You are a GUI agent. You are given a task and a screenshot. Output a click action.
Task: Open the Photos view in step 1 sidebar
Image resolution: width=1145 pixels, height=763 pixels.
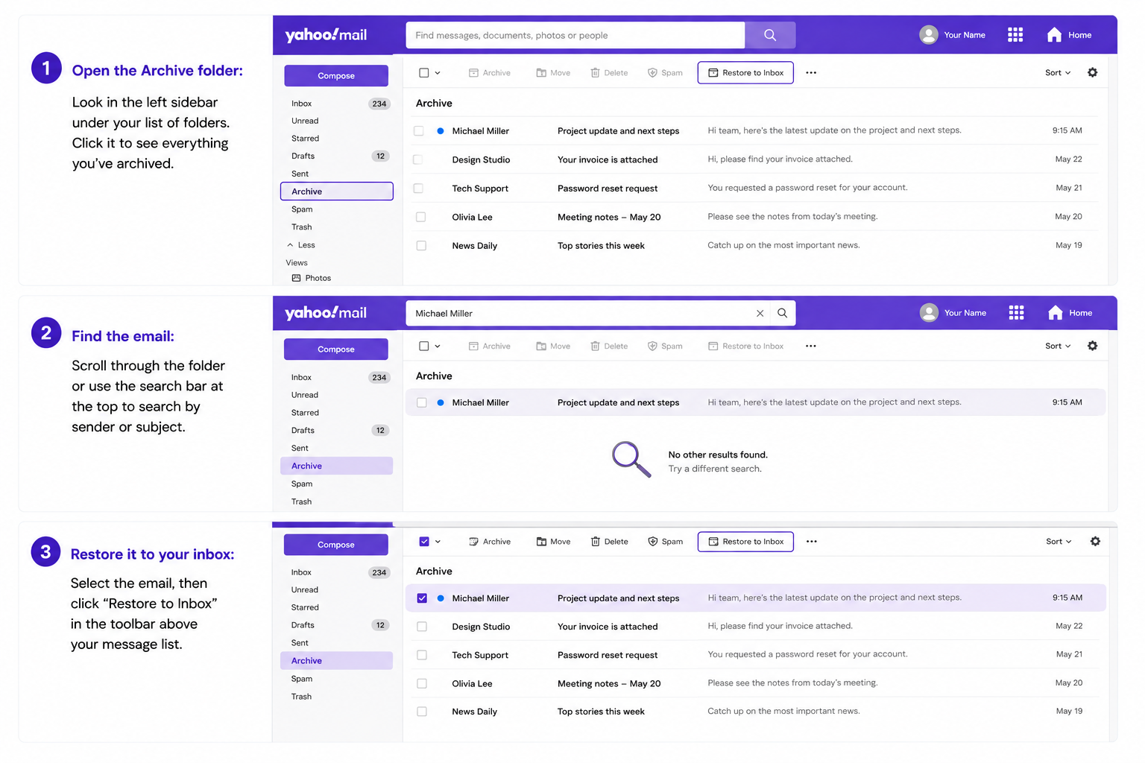pos(311,278)
